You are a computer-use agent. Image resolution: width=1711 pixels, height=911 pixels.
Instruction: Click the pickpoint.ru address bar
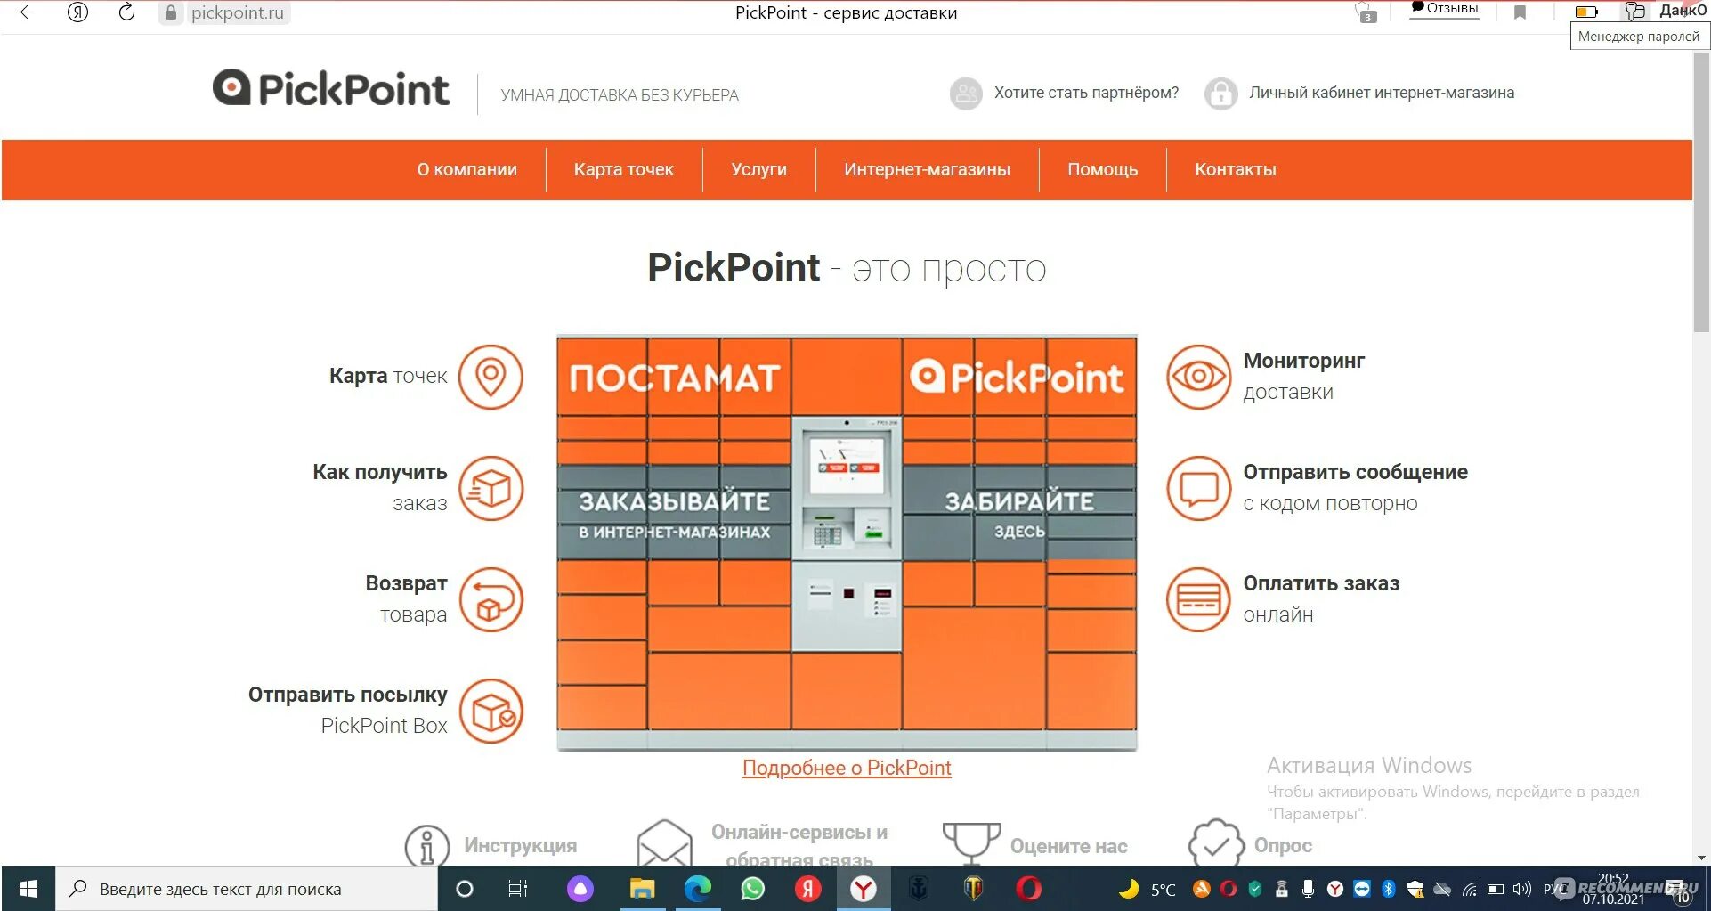pyautogui.click(x=237, y=12)
